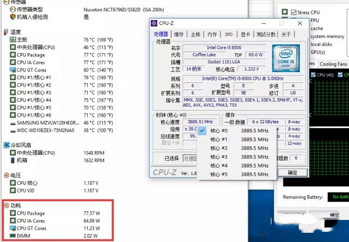Click the power icon beside 功耗
The image size is (349, 242).
6,205
